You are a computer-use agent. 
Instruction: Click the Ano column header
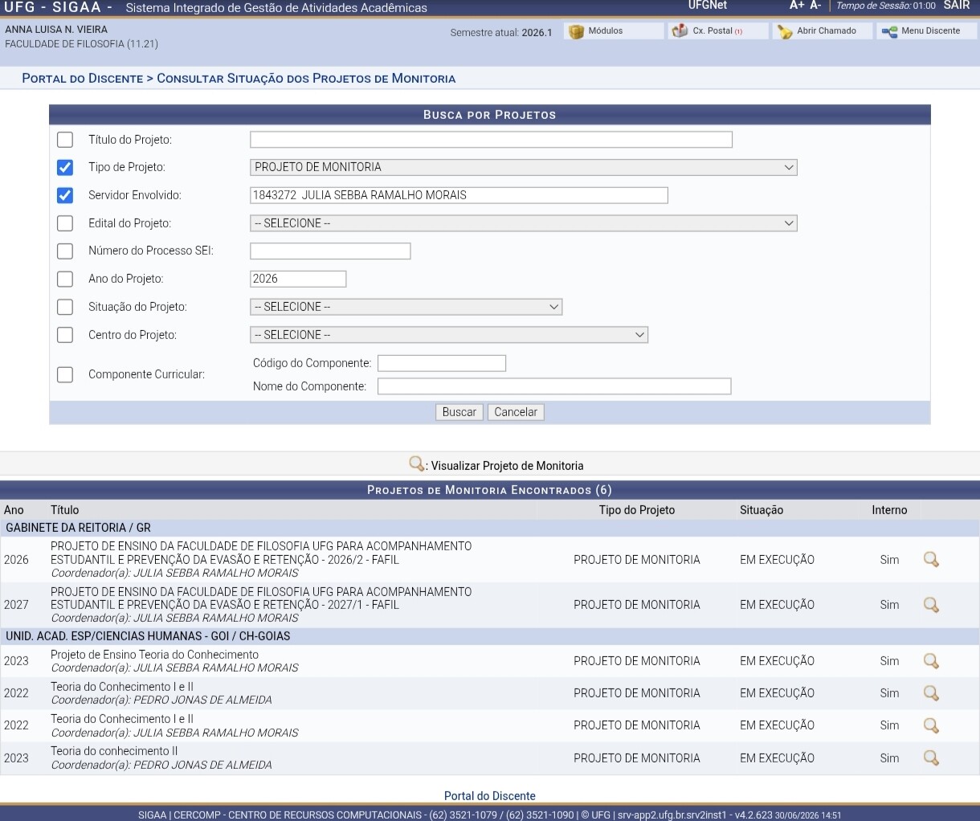pyautogui.click(x=14, y=510)
